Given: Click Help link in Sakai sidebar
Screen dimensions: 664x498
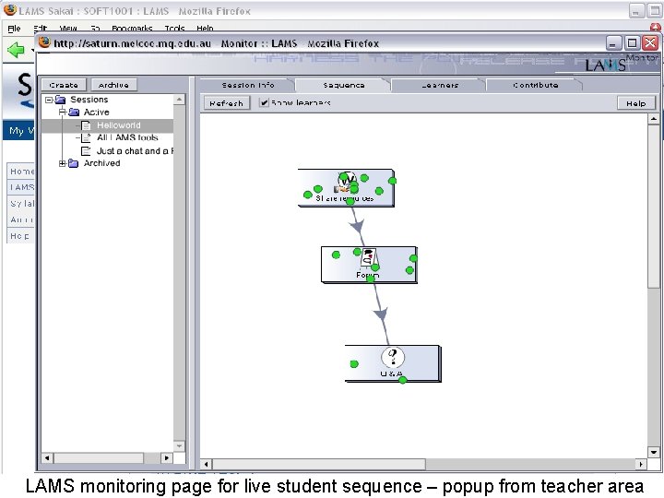Looking at the screenshot, I should (21, 235).
